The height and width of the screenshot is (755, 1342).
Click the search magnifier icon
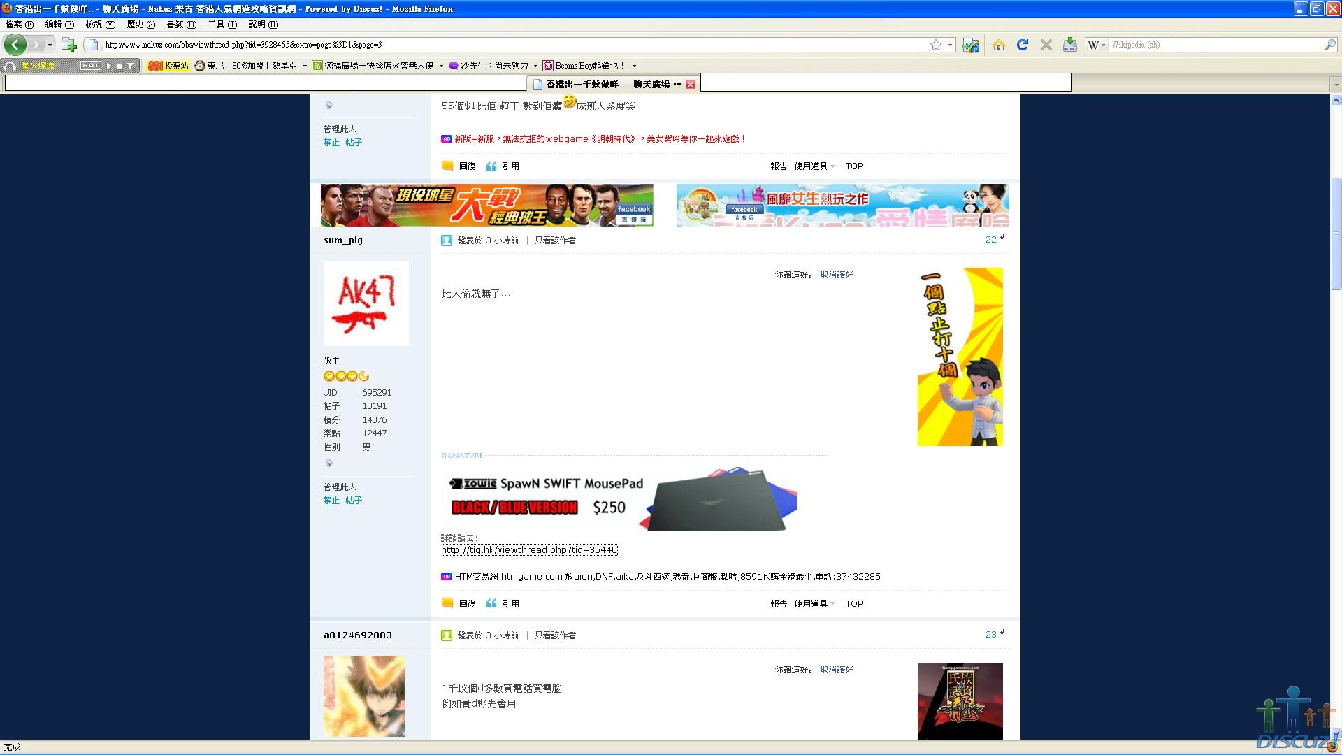tap(1329, 45)
